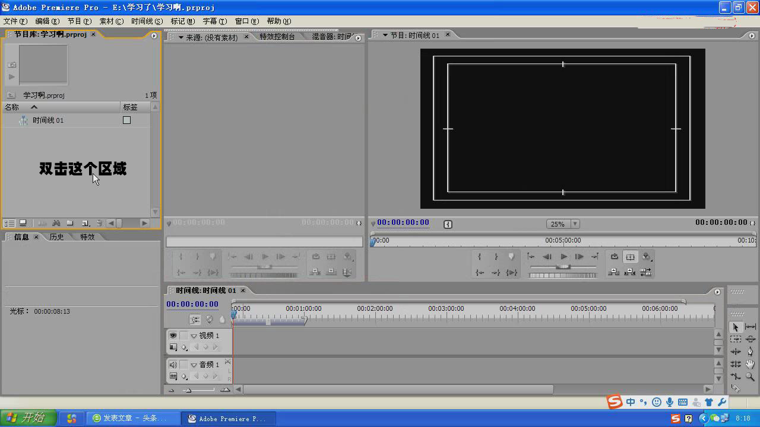The image size is (760, 427).
Task: Open the 素材 menu
Action: pos(111,21)
